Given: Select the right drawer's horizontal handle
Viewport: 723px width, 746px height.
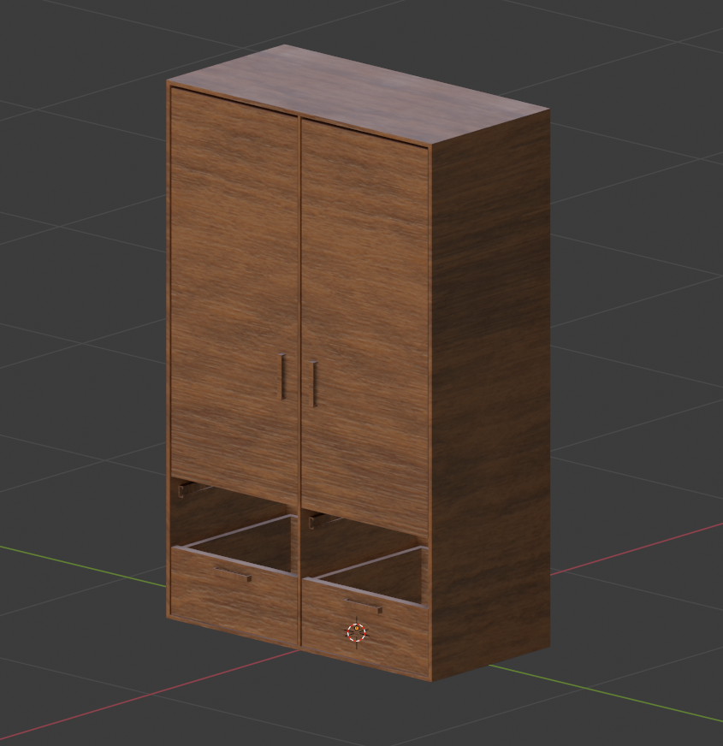Looking at the screenshot, I should (363, 606).
